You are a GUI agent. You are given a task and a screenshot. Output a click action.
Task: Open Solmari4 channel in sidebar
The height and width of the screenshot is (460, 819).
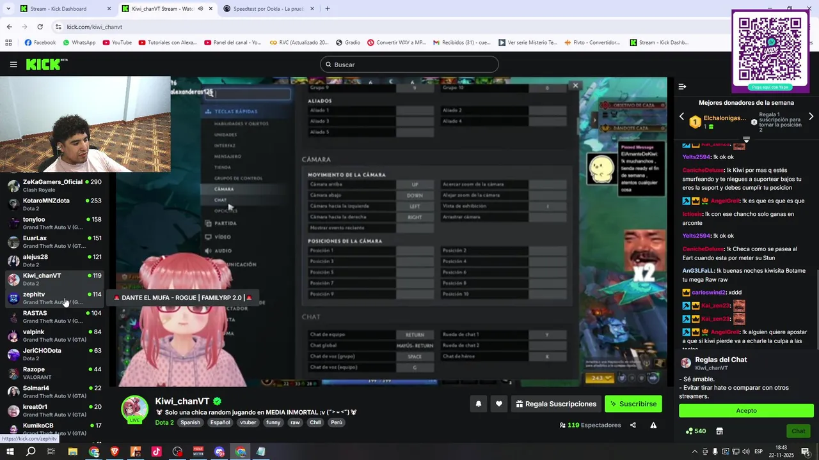point(54,392)
